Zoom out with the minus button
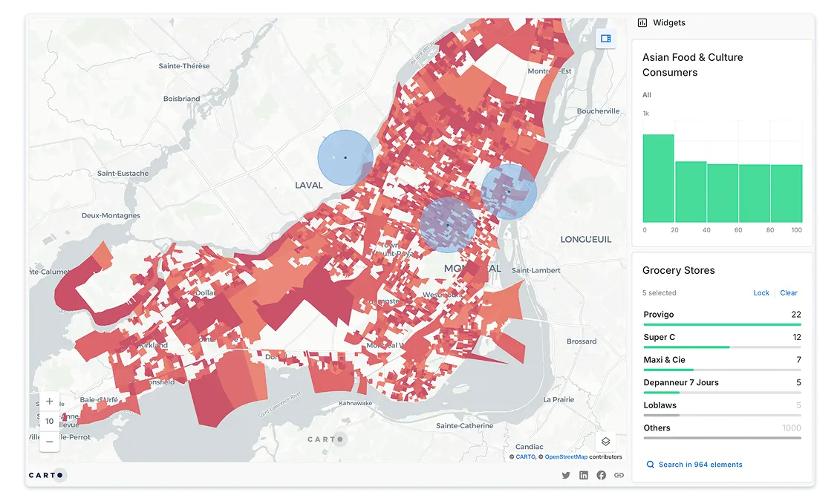The height and width of the screenshot is (501, 840). click(x=49, y=441)
